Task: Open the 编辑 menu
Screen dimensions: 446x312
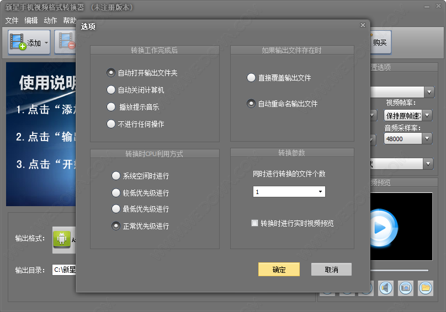Action: [31, 20]
